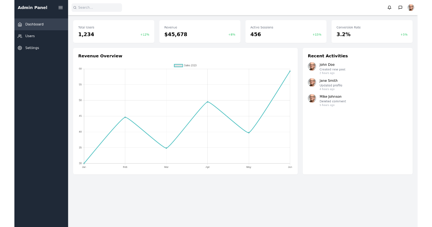Click the Total Users stat card
The height and width of the screenshot is (227, 432).
point(113,31)
